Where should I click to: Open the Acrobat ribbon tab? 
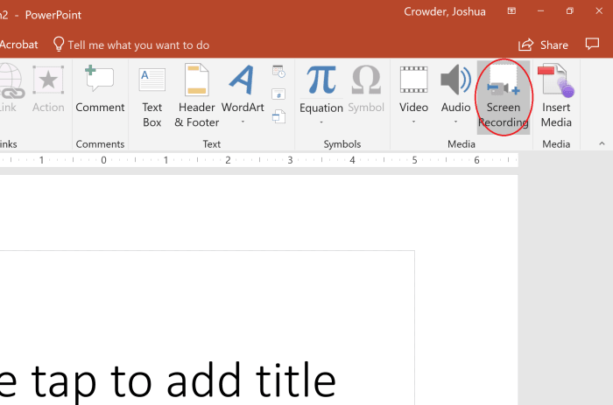pyautogui.click(x=18, y=45)
